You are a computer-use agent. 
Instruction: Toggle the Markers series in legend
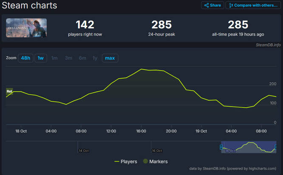coord(156,161)
